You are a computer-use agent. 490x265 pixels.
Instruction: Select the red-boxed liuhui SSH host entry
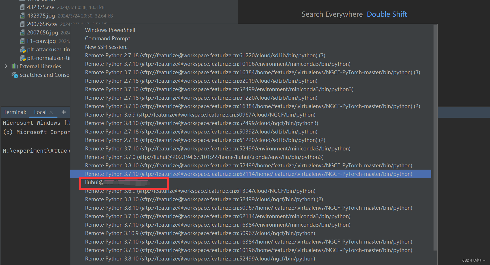tap(124, 183)
